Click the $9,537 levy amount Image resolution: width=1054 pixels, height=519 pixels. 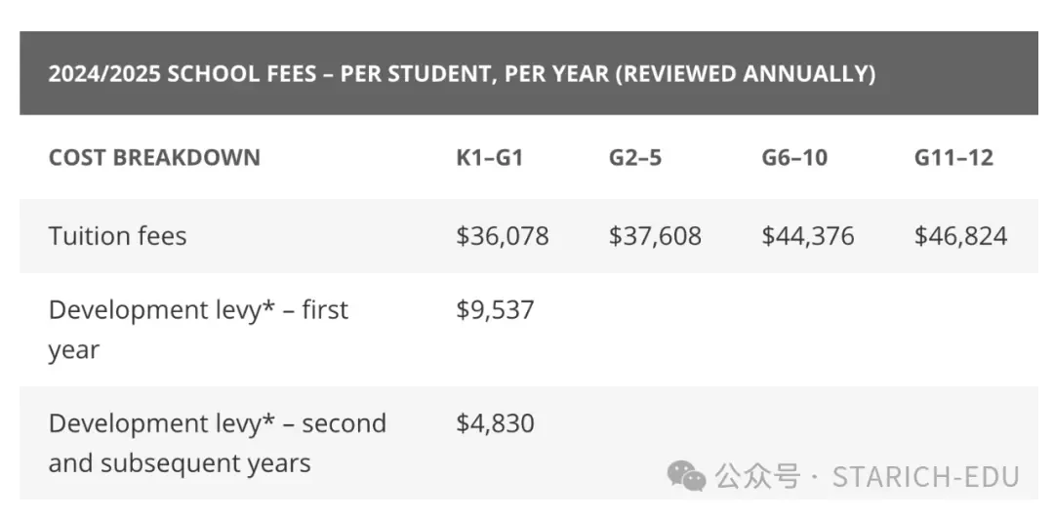coord(495,310)
